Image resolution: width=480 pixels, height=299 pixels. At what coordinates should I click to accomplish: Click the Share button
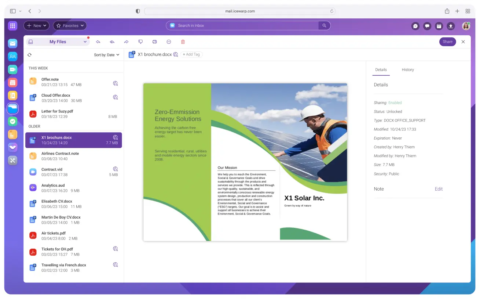447,42
